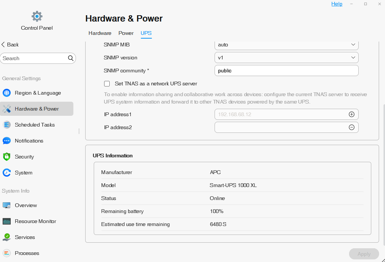Switch to the Hardware tab
This screenshot has width=385, height=262.
point(100,33)
